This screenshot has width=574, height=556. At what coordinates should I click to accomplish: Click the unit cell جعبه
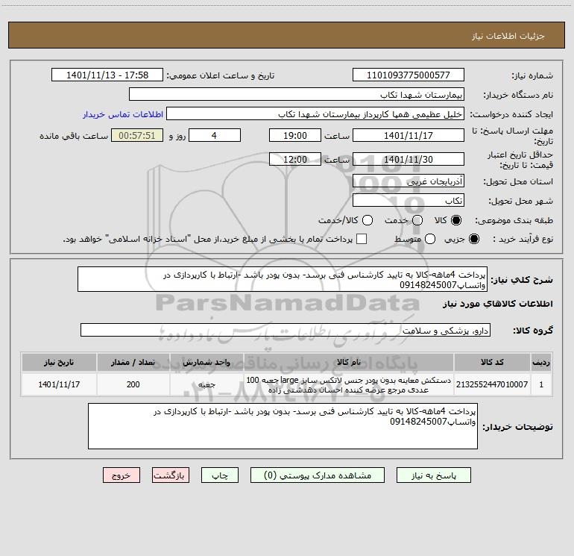click(206, 384)
